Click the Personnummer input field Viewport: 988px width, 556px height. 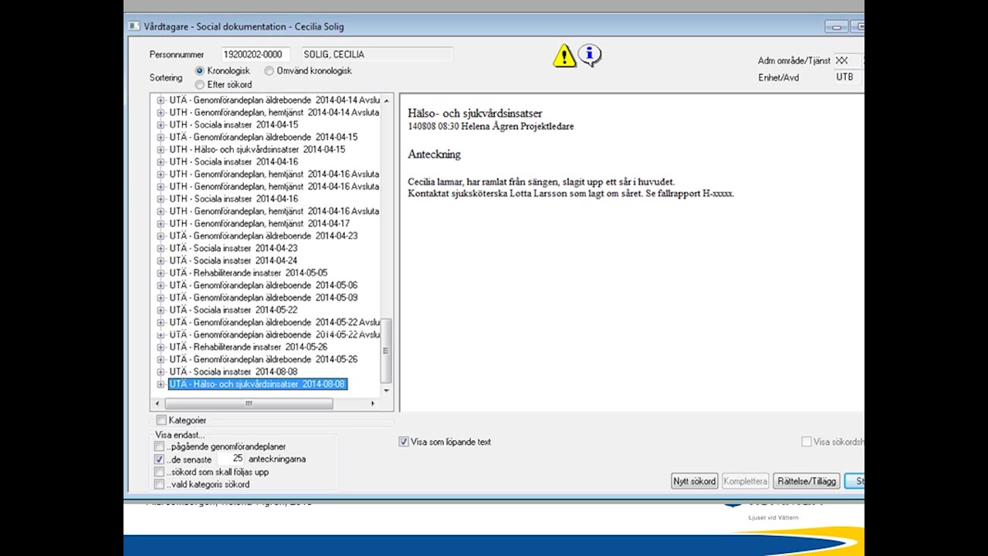click(255, 55)
